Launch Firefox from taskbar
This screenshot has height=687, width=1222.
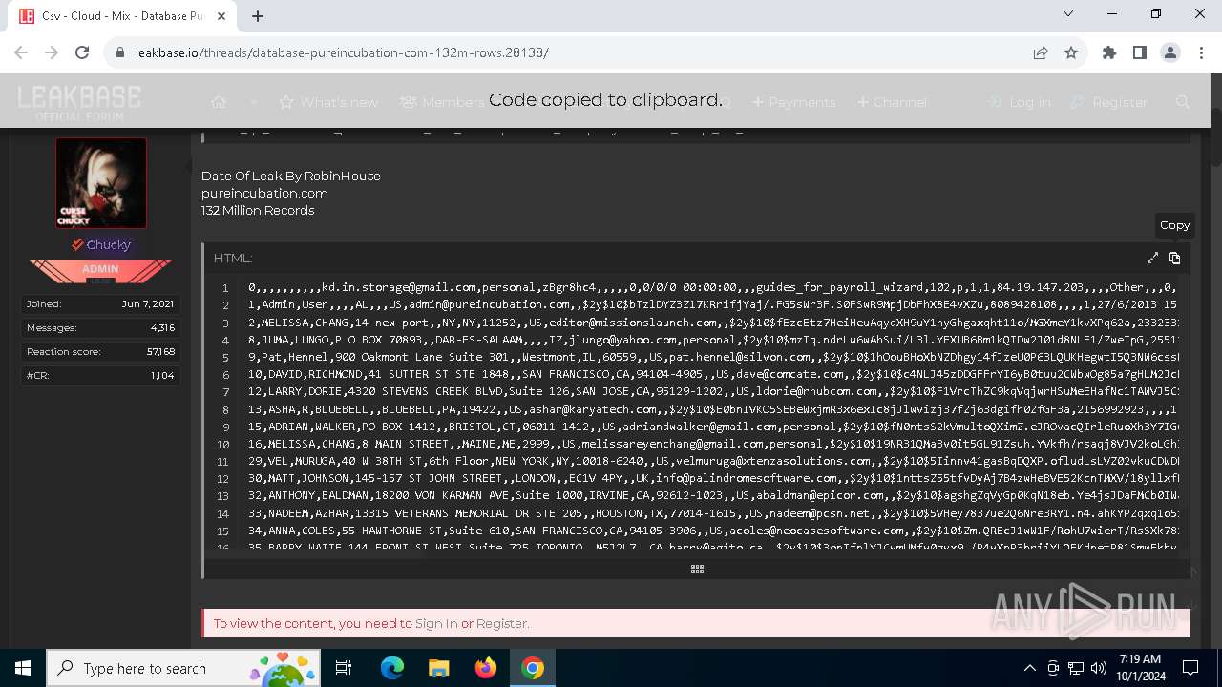pyautogui.click(x=486, y=668)
